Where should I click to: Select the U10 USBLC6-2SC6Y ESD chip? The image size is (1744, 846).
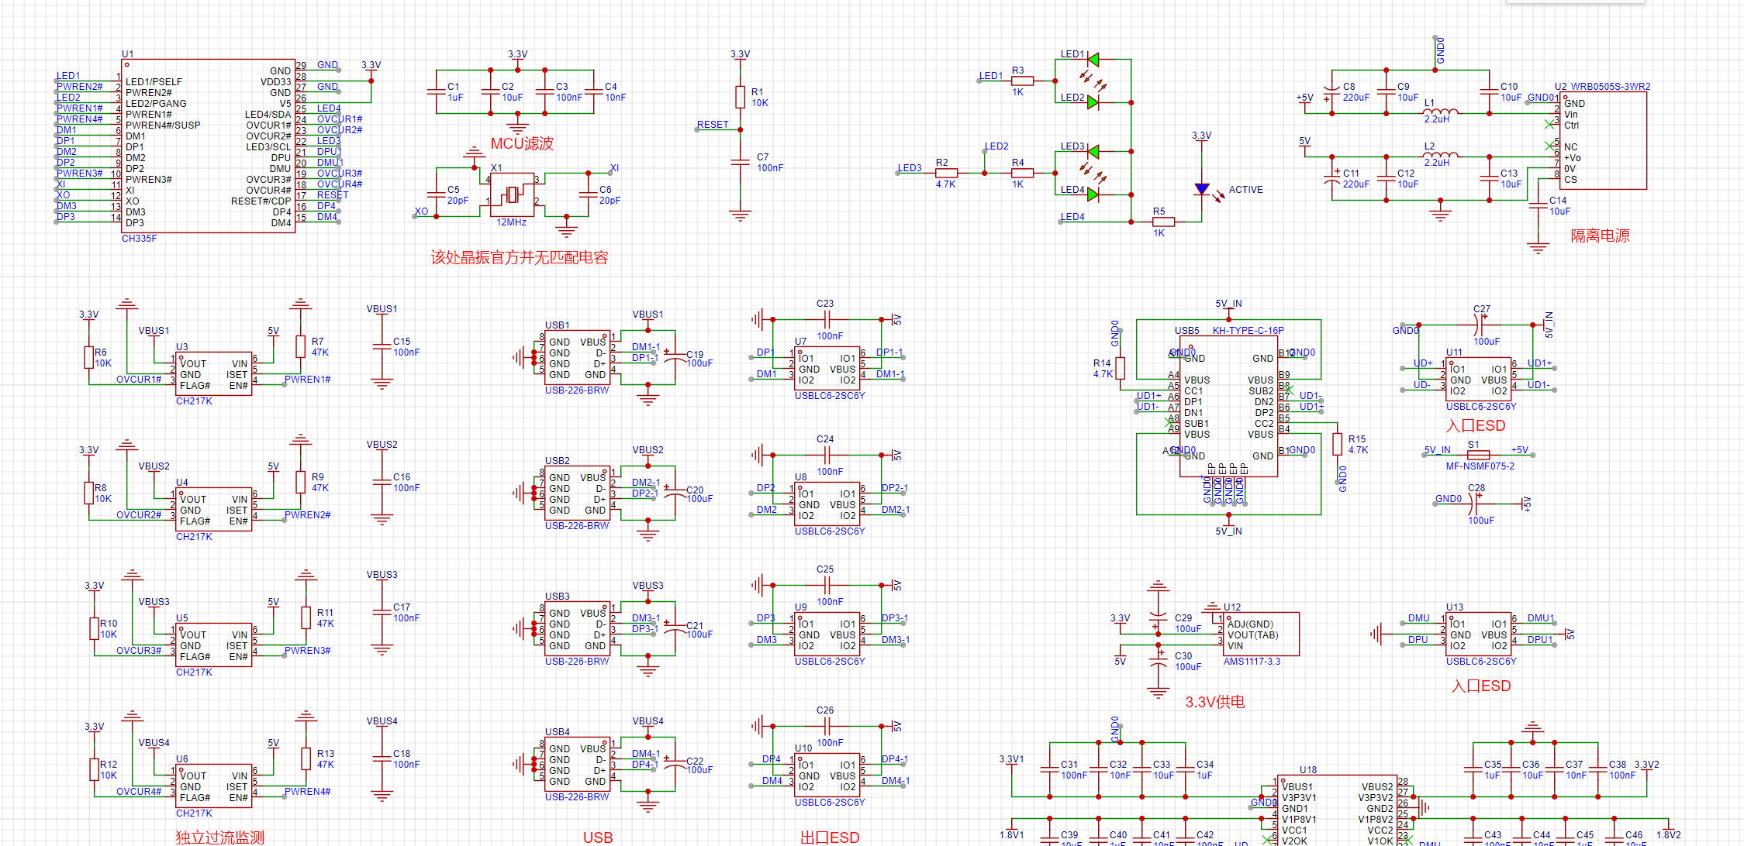click(x=827, y=775)
